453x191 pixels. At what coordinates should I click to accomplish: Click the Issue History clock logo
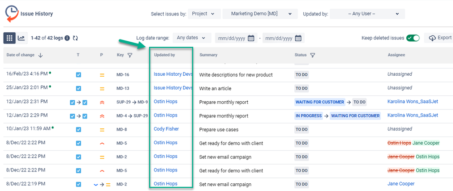(12, 13)
